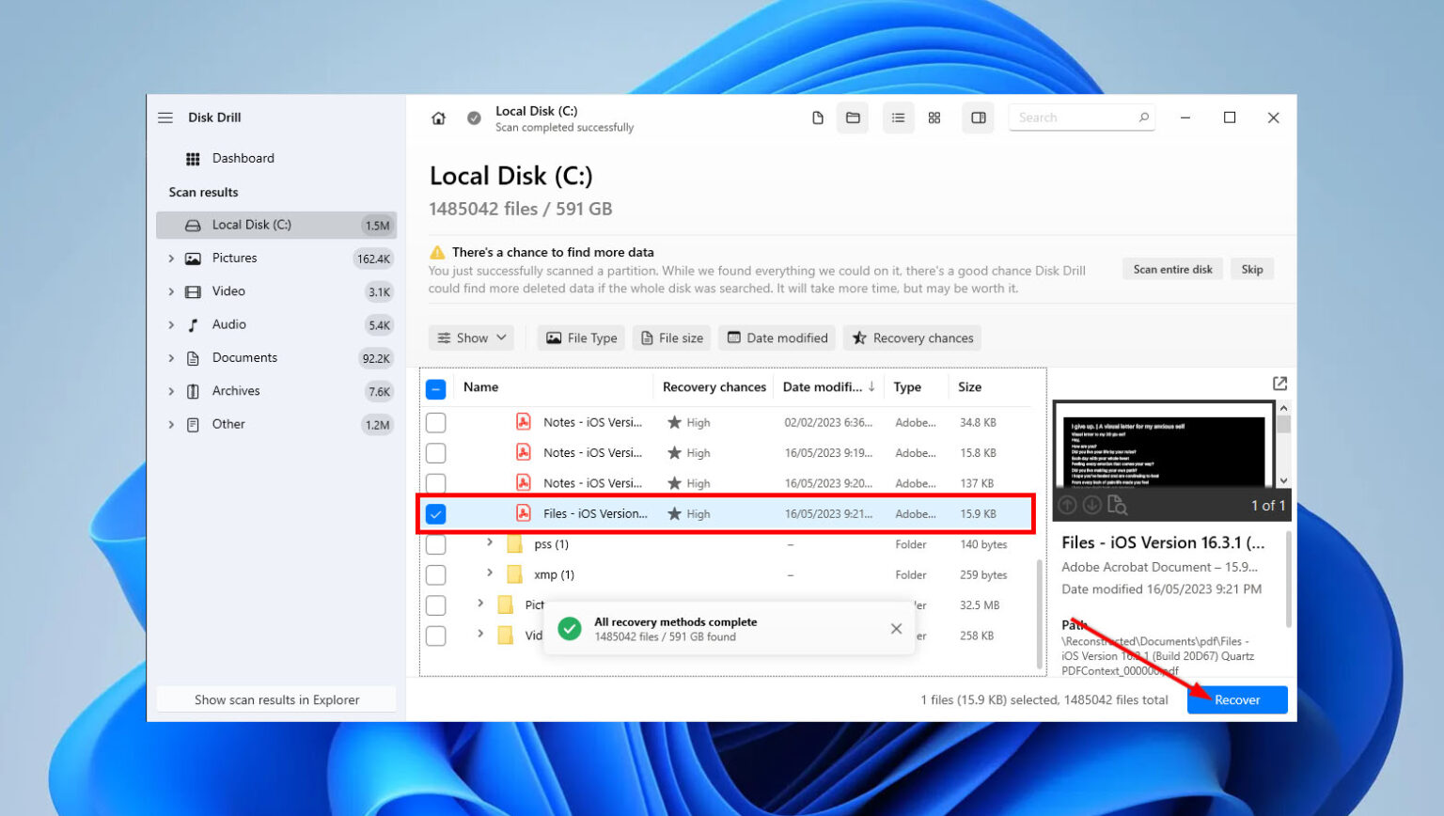
Task: Choose Scan entire disk
Action: click(1172, 268)
